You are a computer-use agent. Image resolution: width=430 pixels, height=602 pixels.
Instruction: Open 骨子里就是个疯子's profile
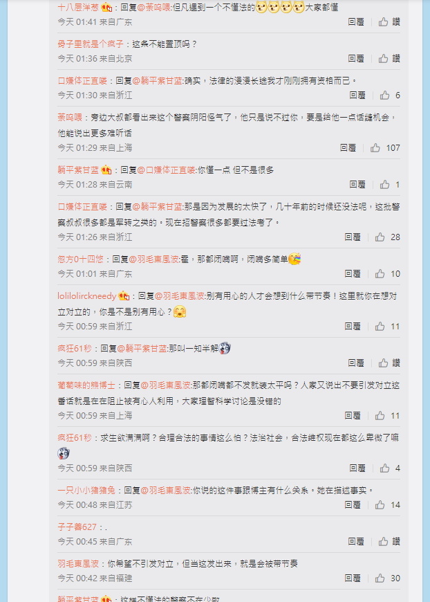(91, 44)
